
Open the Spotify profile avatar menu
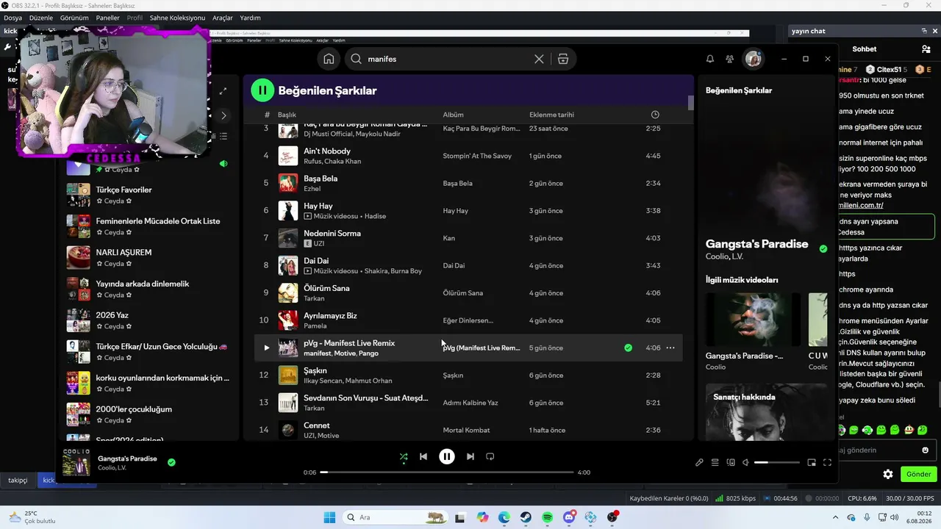pos(753,59)
